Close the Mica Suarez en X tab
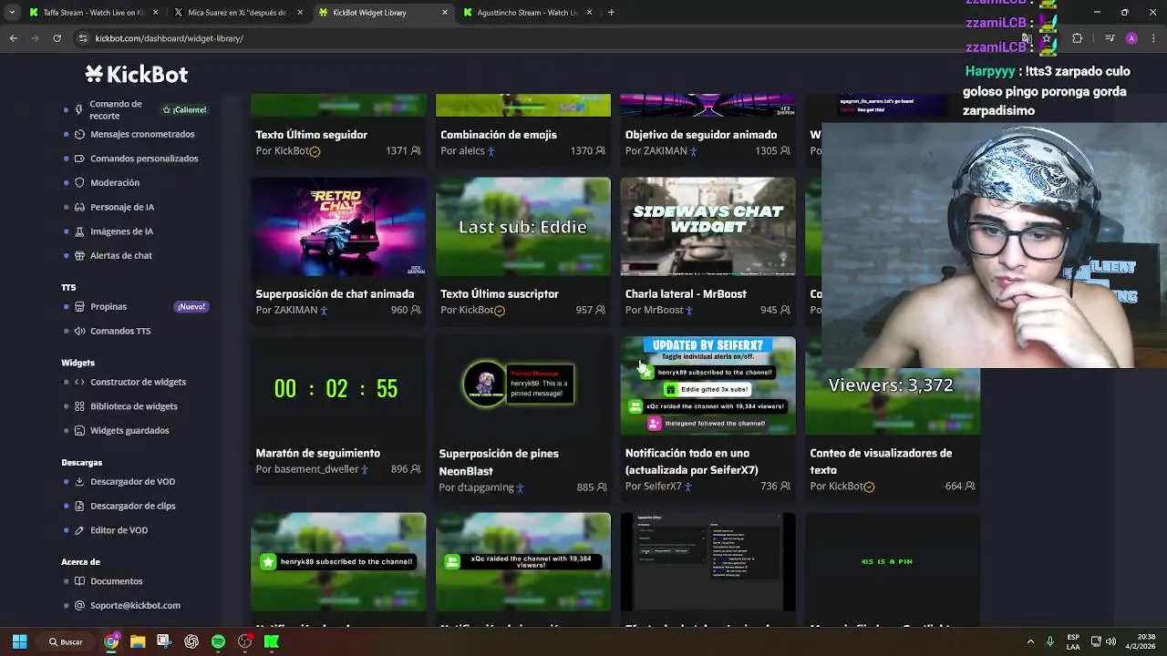1167x656 pixels. coord(300,13)
